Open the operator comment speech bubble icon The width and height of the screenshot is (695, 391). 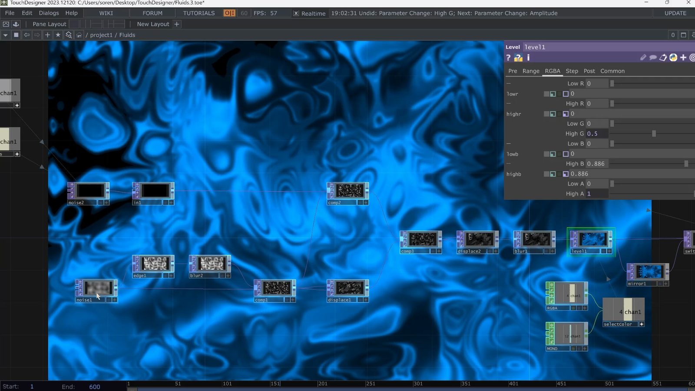tap(653, 57)
